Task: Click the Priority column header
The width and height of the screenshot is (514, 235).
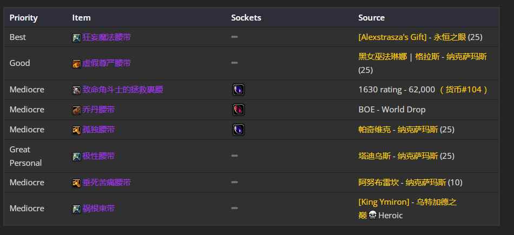Action: [24, 18]
